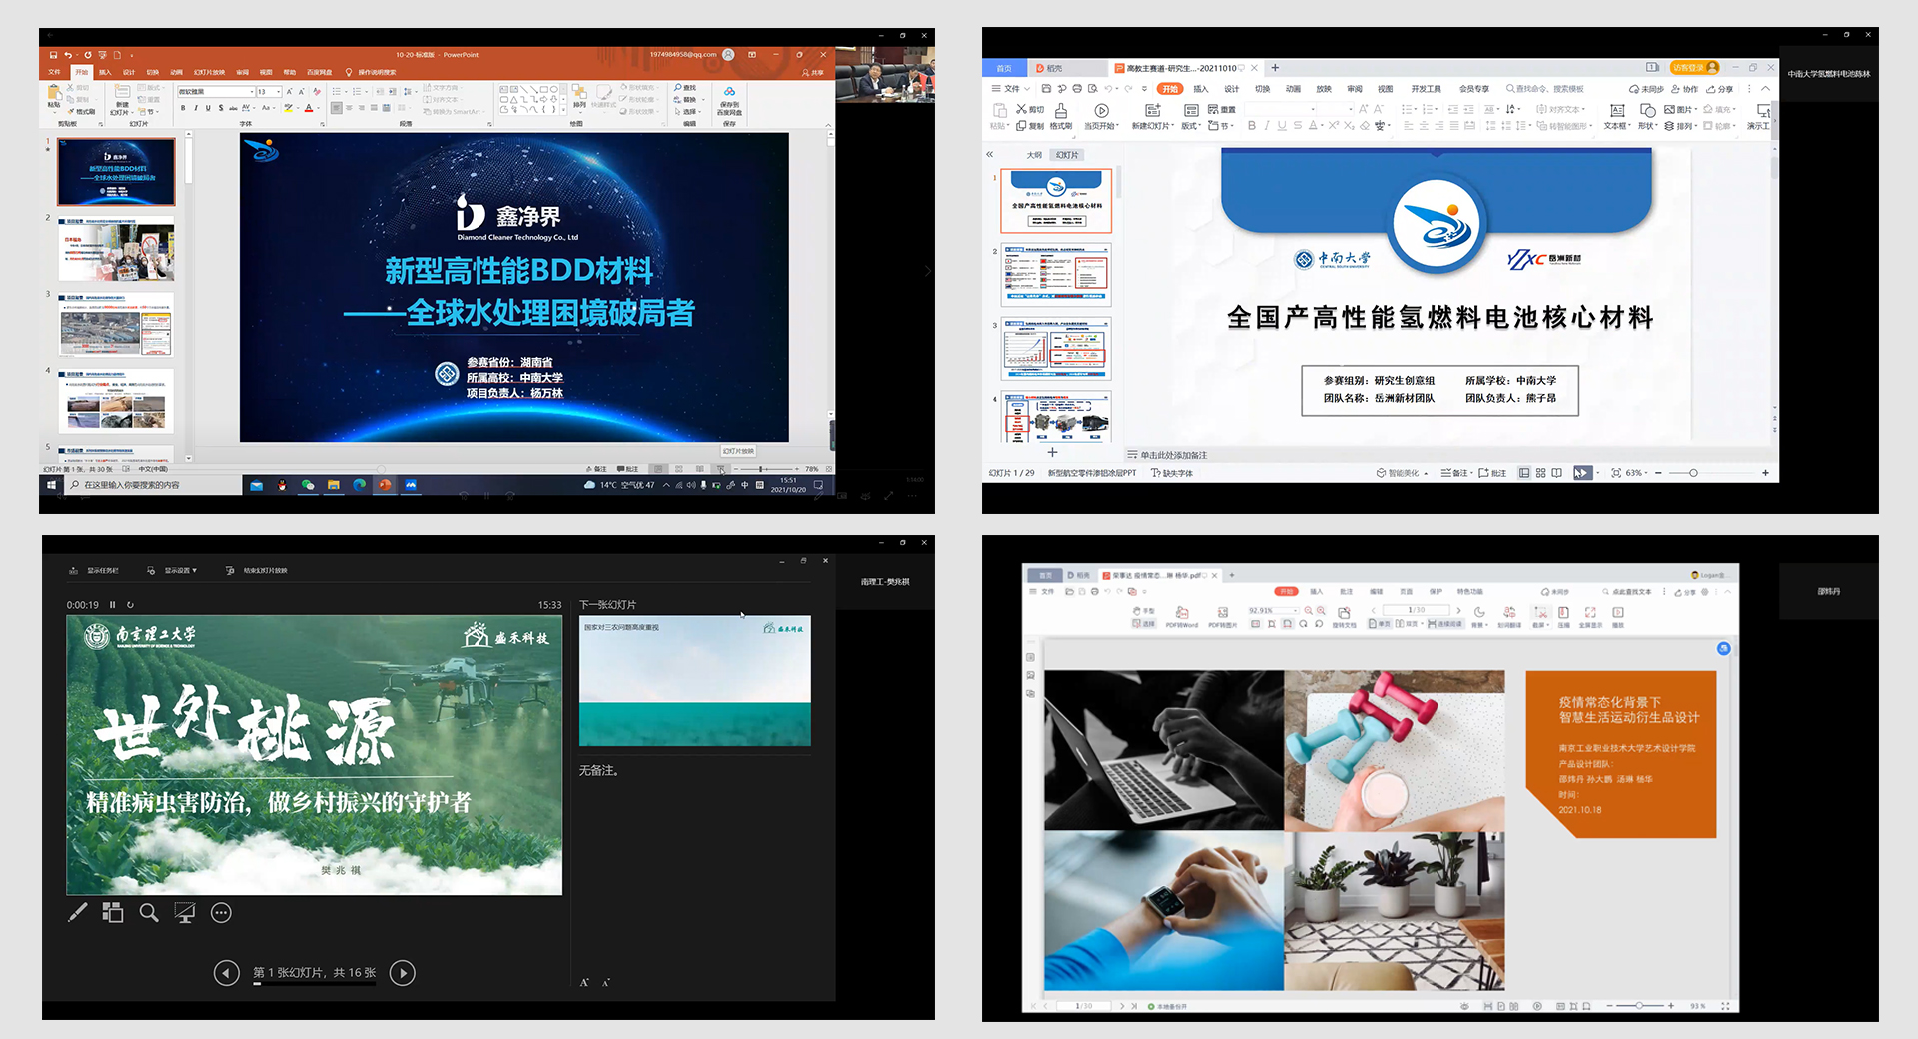The height and width of the screenshot is (1039, 1918).
Task: Open the see-all-slides grid in Presenter View
Action: pyautogui.click(x=113, y=913)
